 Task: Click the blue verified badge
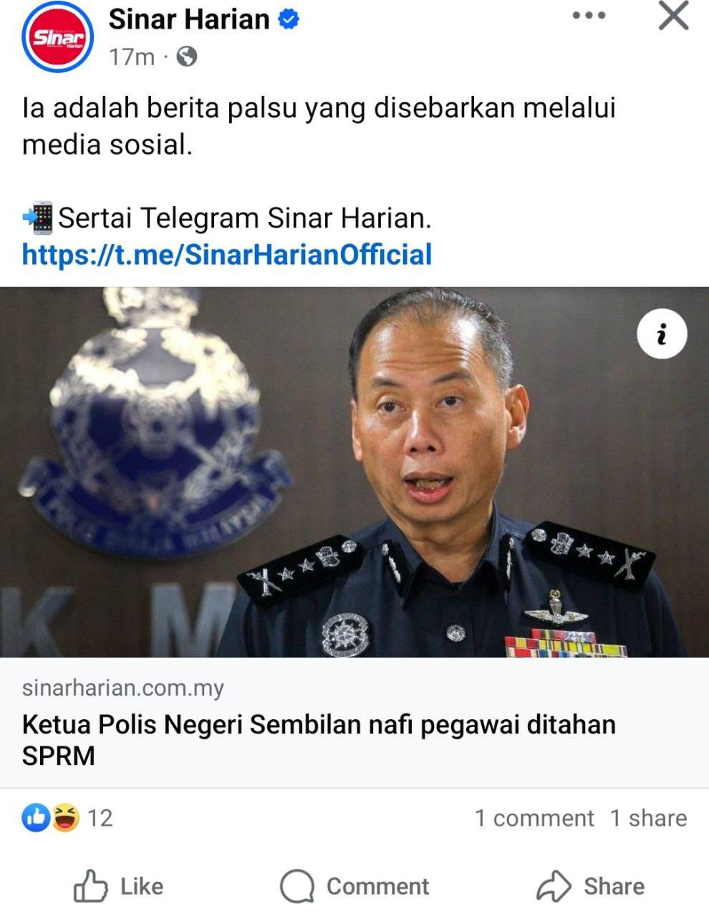coord(288,21)
